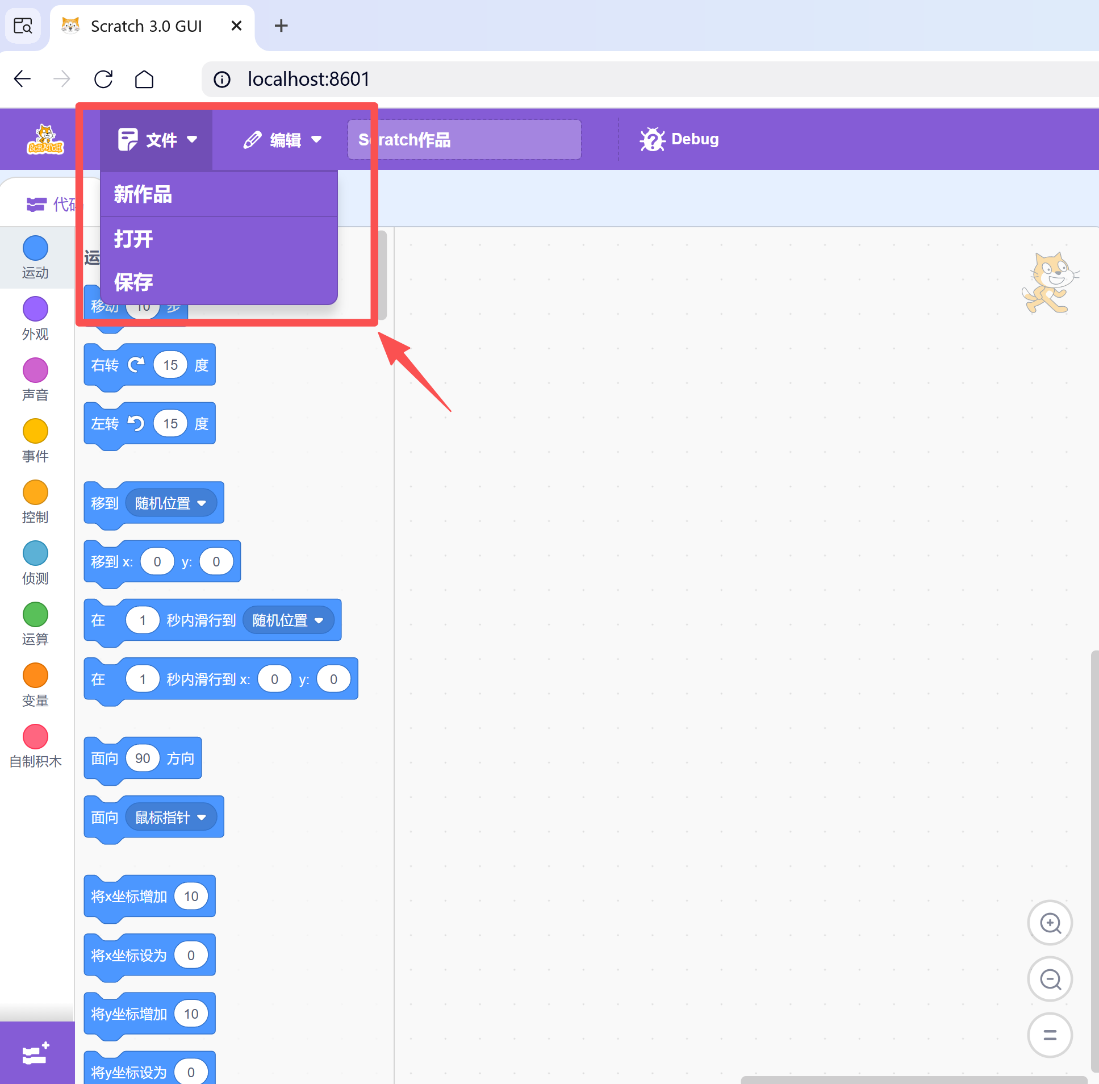Screen dimensions: 1099x1084
Task: Click the project title input field
Action: click(x=464, y=140)
